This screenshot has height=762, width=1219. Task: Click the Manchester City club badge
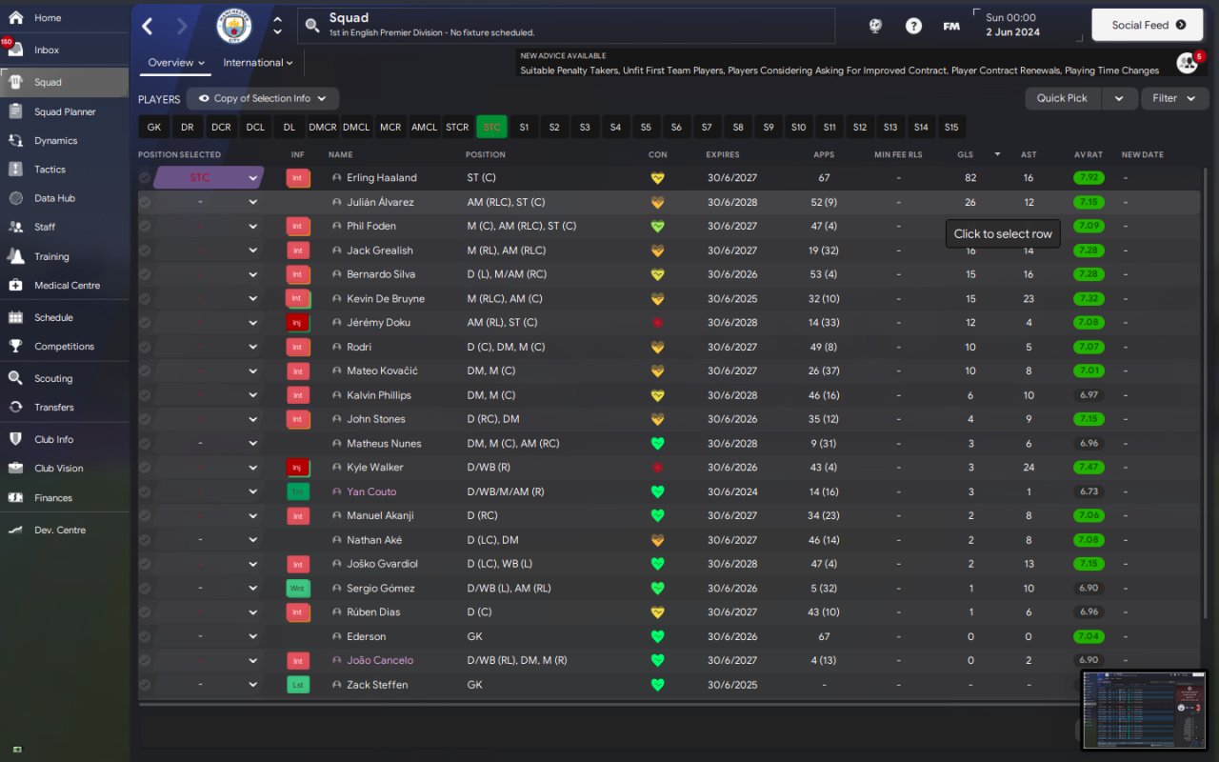[233, 26]
